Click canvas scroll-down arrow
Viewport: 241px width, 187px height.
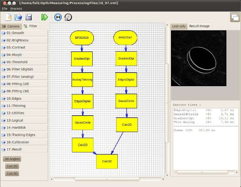pyautogui.click(x=167, y=175)
